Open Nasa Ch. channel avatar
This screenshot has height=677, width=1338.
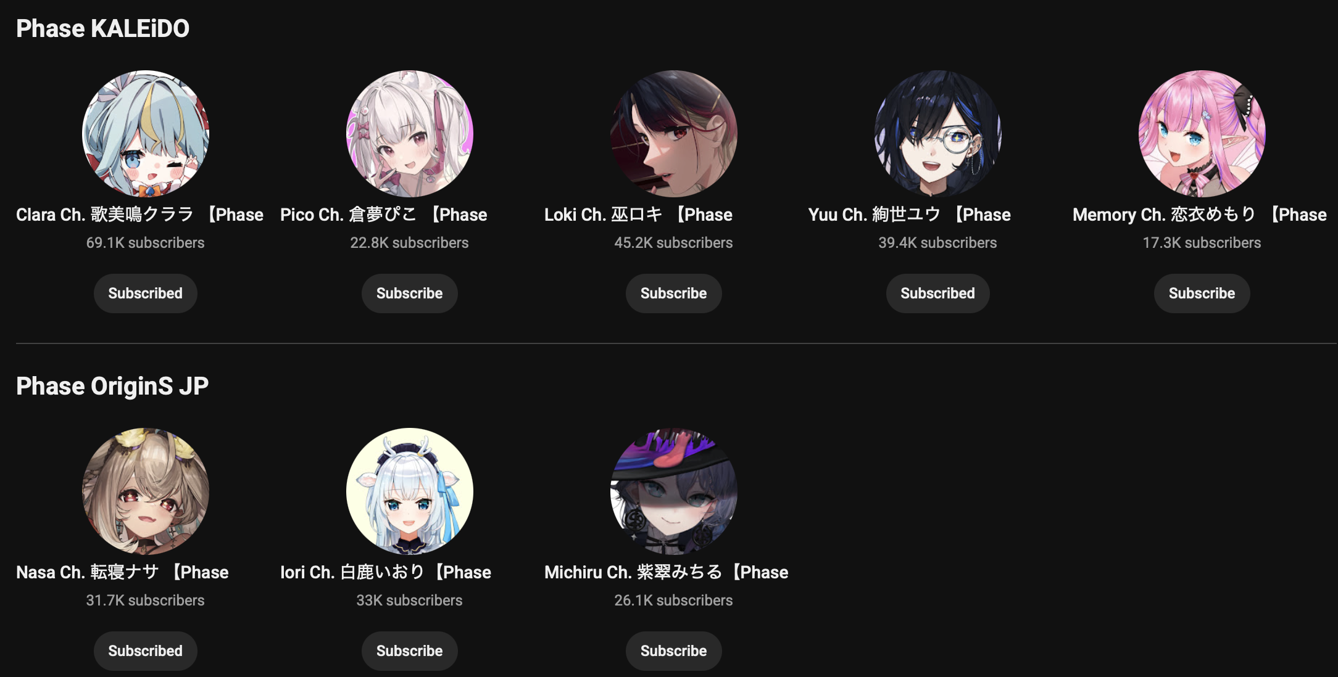(x=146, y=491)
